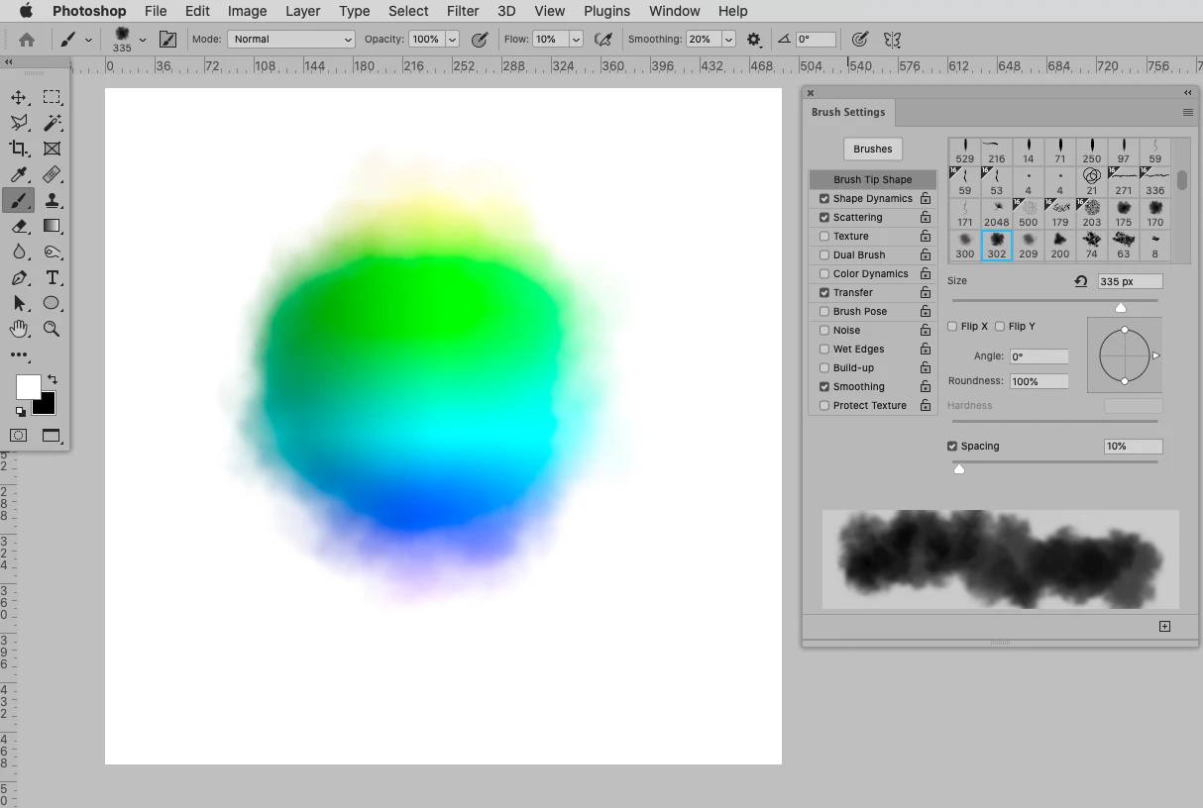Reset default foreground and background colors
The height and width of the screenshot is (808, 1203).
pyautogui.click(x=21, y=412)
